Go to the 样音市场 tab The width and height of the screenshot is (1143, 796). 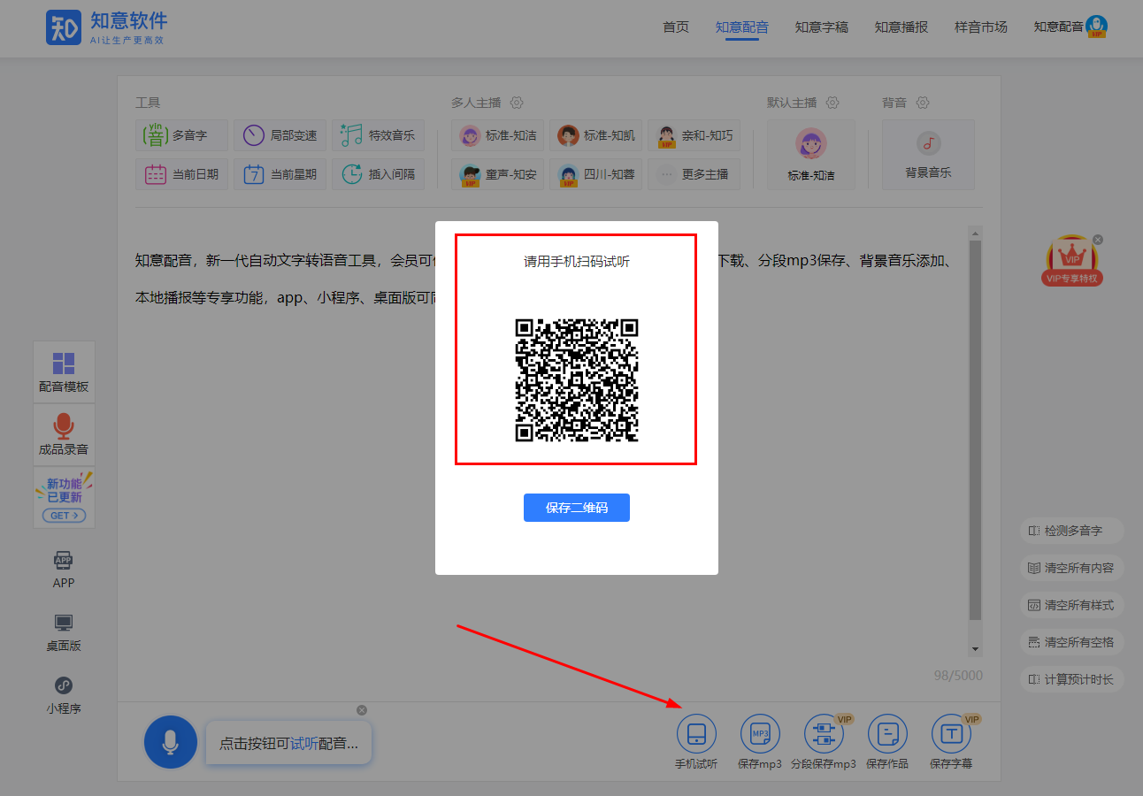pyautogui.click(x=980, y=27)
